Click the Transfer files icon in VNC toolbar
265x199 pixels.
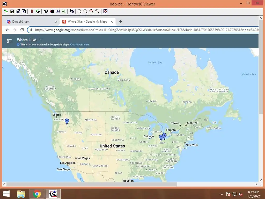(71, 11)
